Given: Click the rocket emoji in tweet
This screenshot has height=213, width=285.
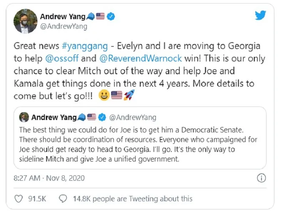Looking at the screenshot, I should pos(128,96).
